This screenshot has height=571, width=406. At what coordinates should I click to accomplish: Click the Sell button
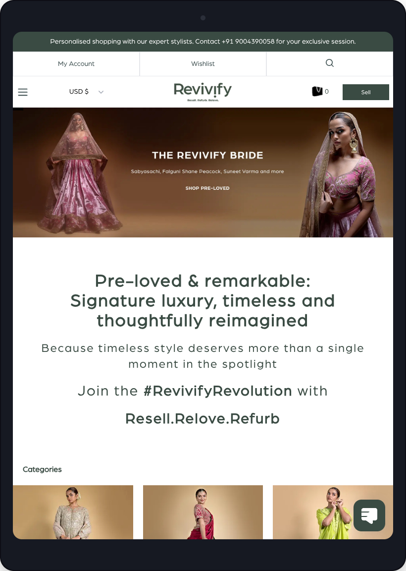coord(365,92)
